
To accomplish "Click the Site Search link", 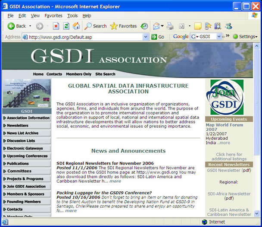I will [105, 74].
